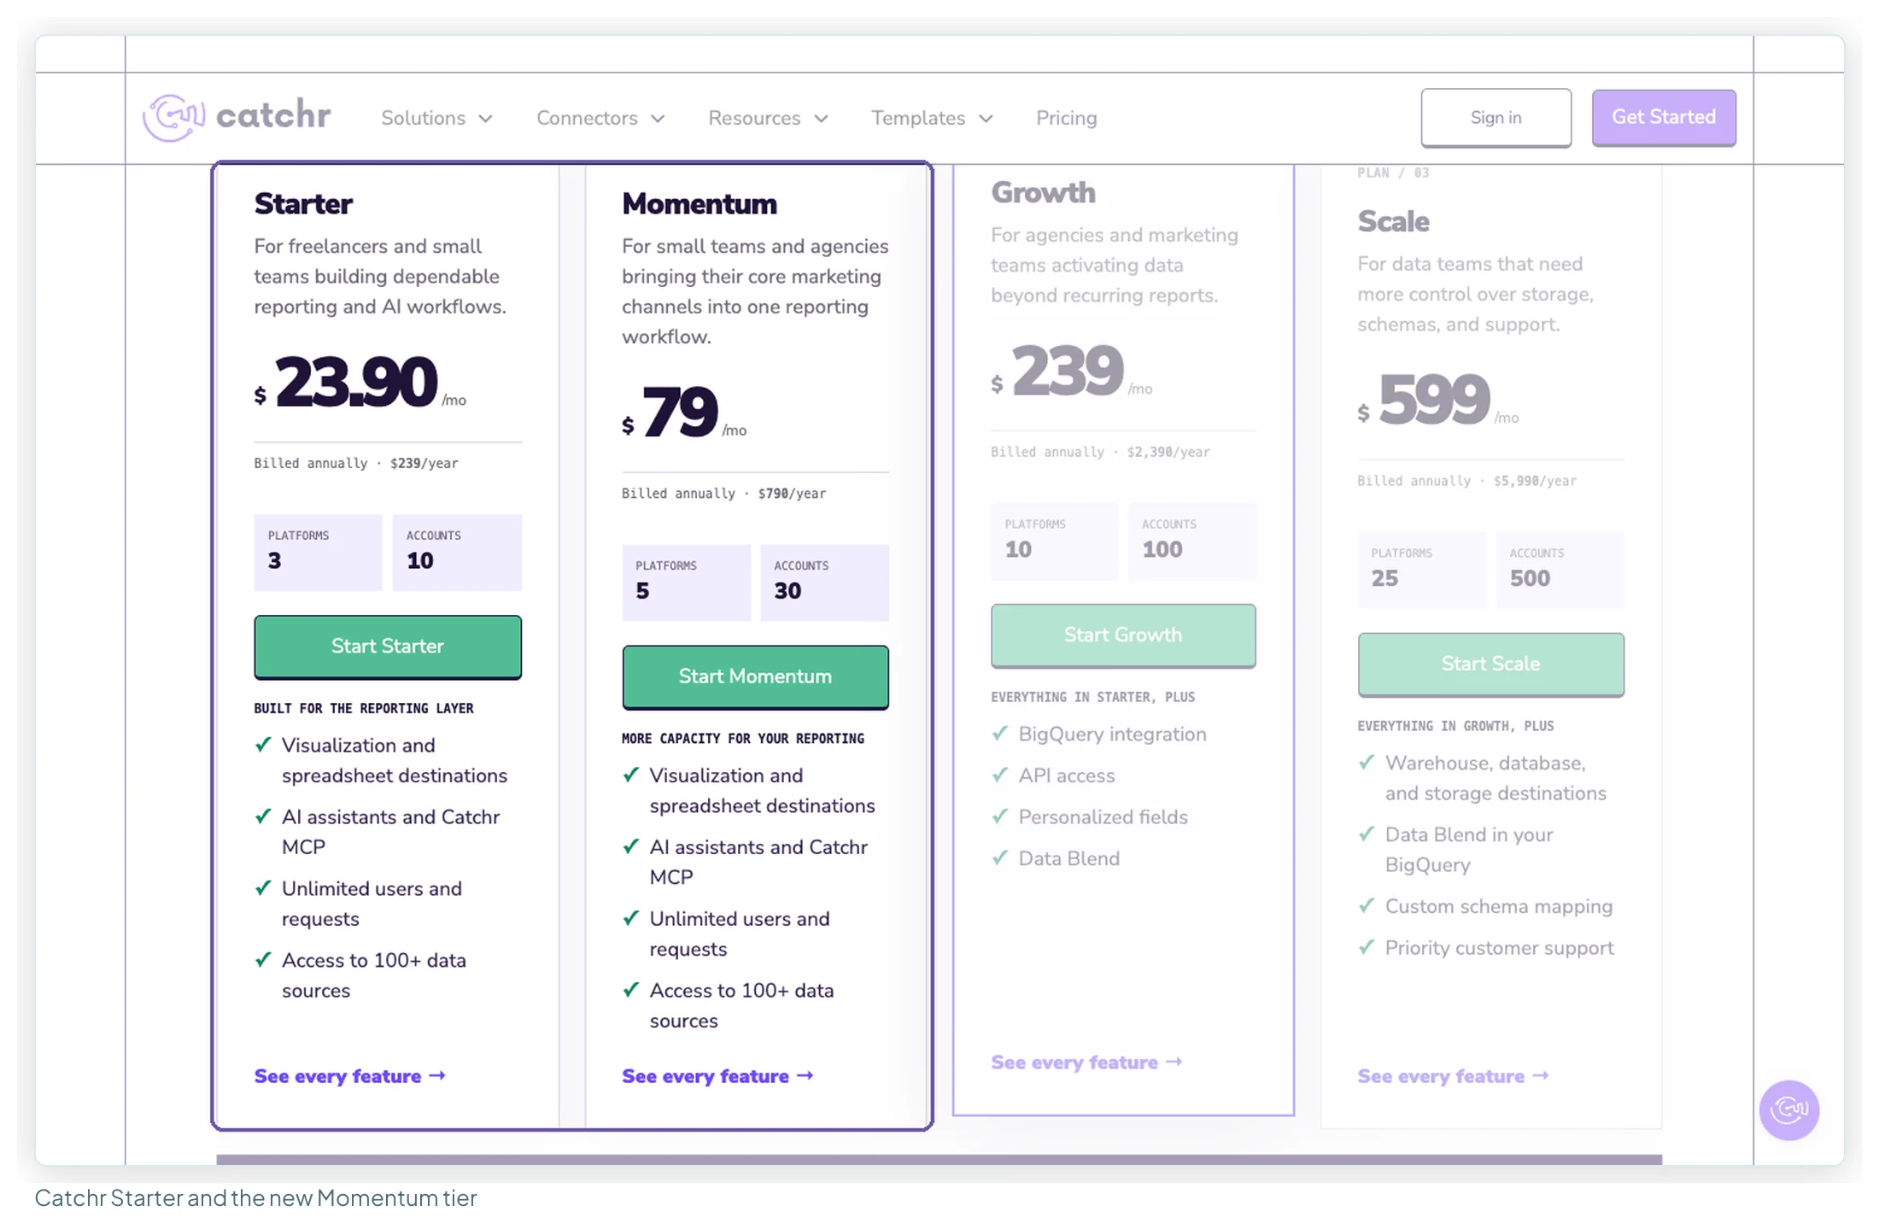Viewport: 1879px width, 1229px height.
Task: Click the Starter Accounts 10 box
Action: pos(457,553)
